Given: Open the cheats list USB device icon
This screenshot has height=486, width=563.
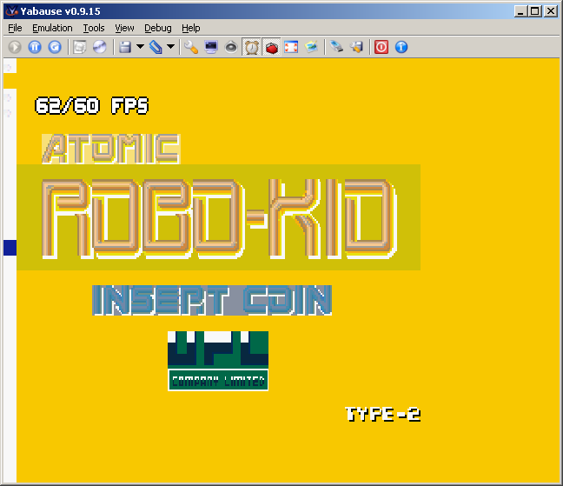Looking at the screenshot, I should (336, 47).
